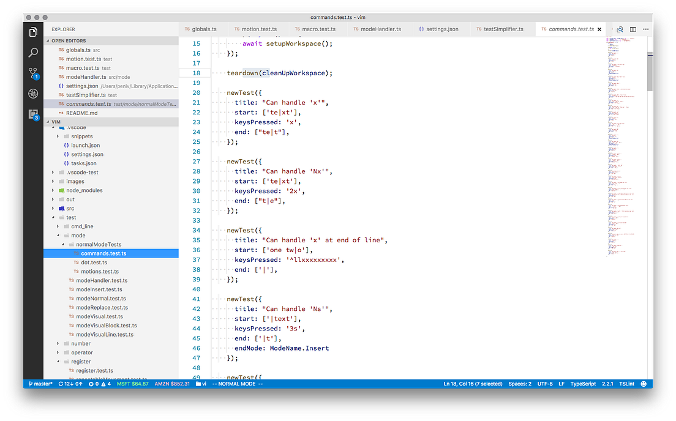The image size is (676, 421).
Task: Split the editor using the split icon
Action: tap(633, 29)
